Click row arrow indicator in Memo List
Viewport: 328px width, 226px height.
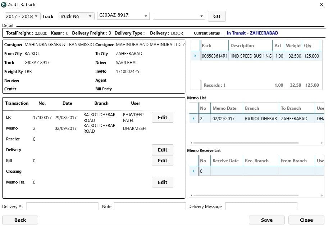coord(193,119)
